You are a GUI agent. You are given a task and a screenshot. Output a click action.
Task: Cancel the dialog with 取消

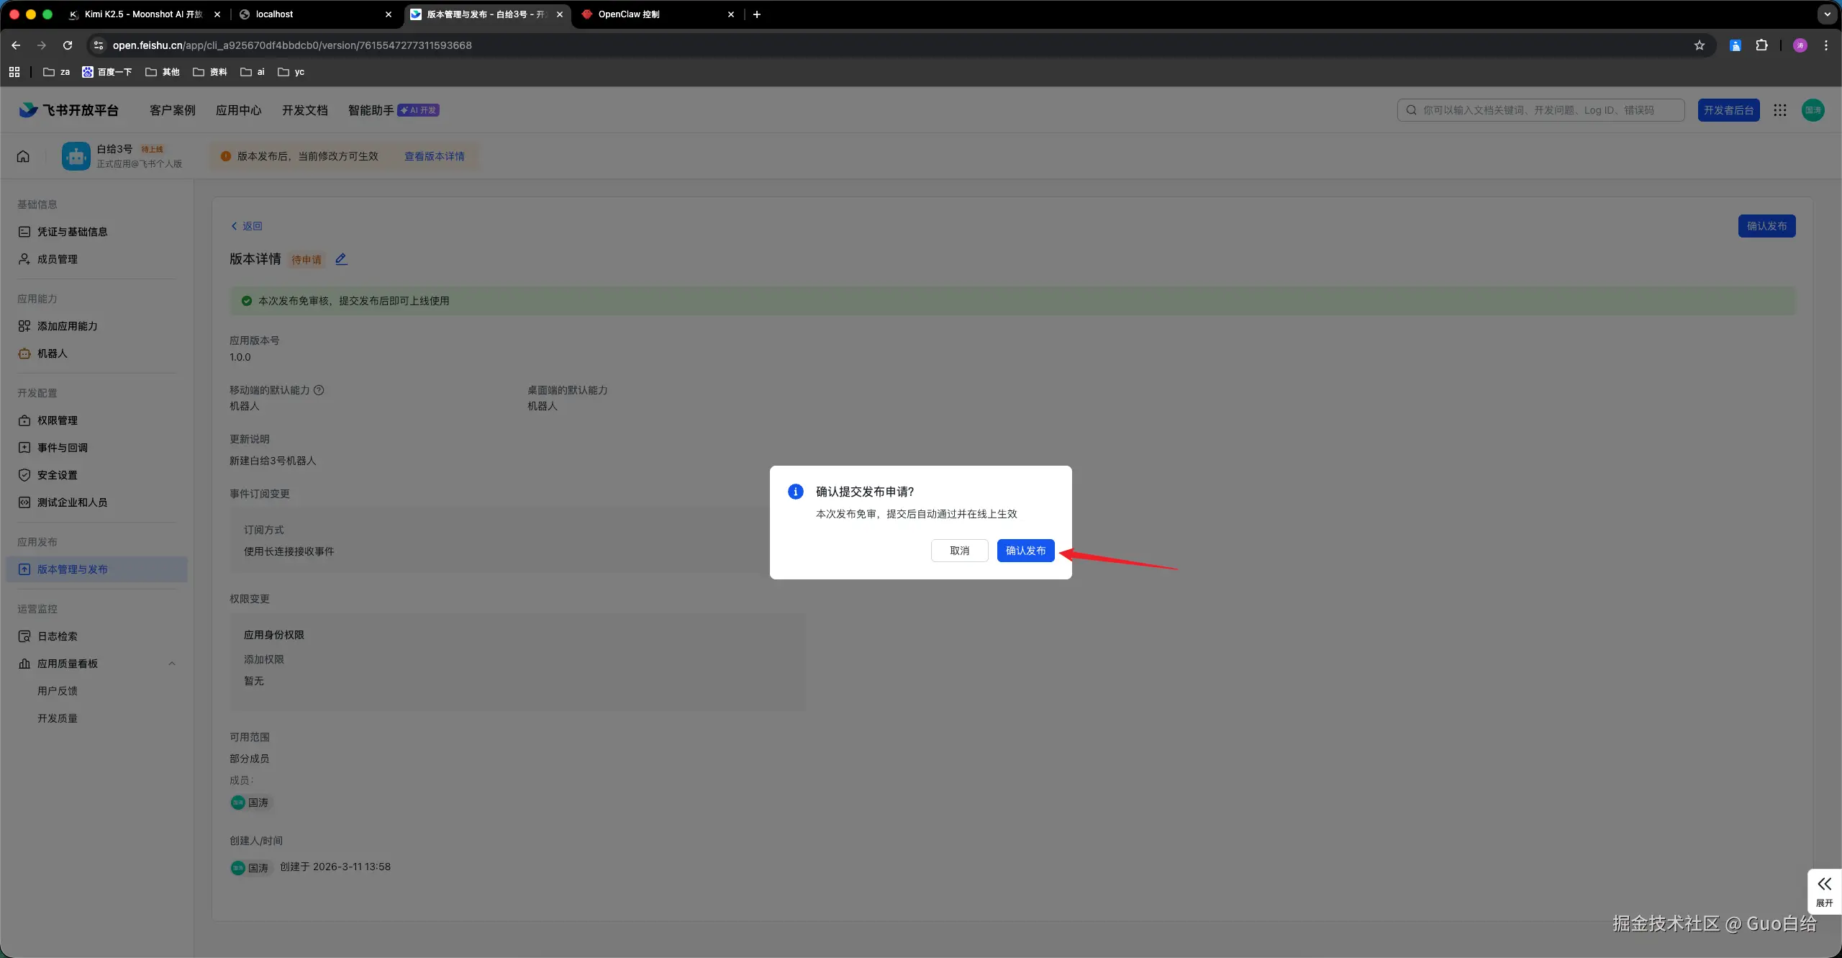(959, 551)
